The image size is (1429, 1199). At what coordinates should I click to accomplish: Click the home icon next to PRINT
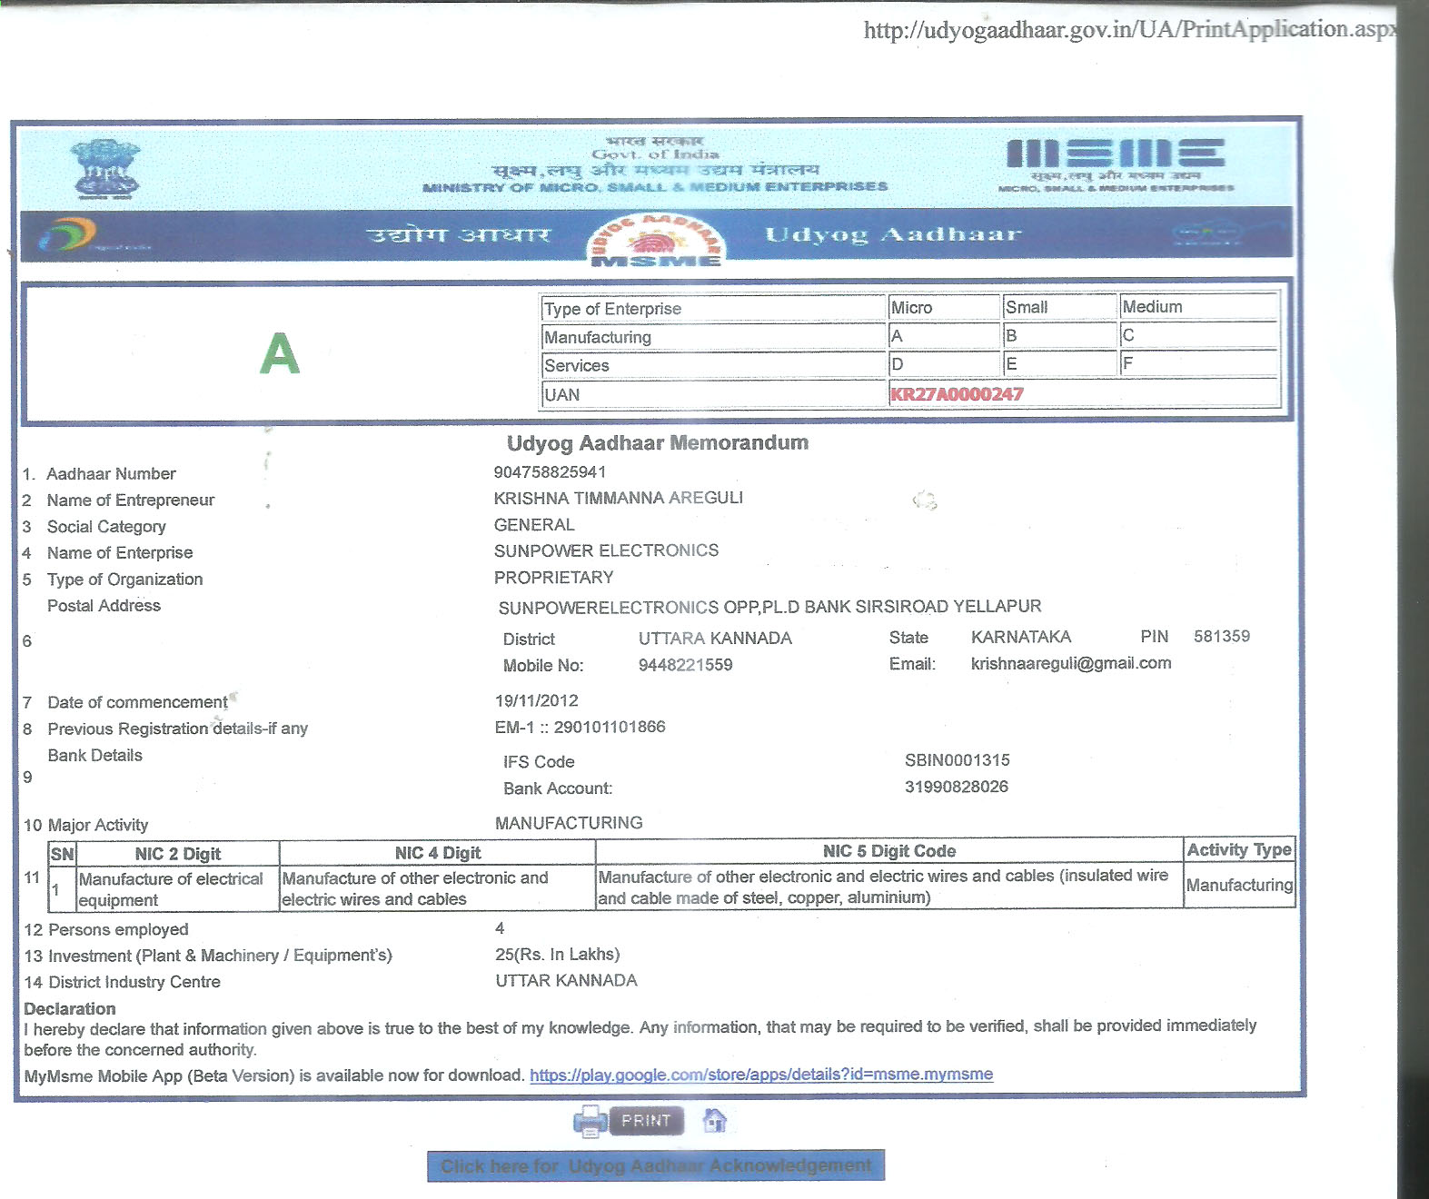[x=715, y=1121]
